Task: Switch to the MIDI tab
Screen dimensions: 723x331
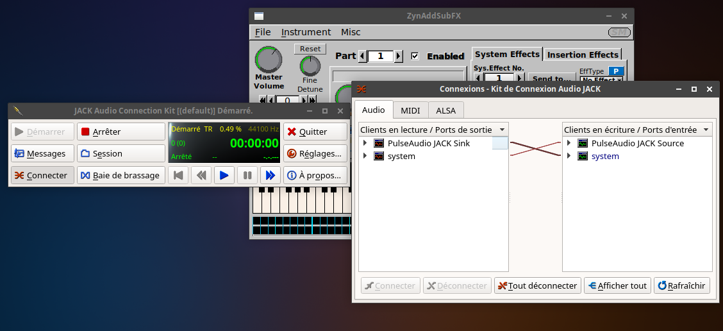Action: tap(410, 111)
